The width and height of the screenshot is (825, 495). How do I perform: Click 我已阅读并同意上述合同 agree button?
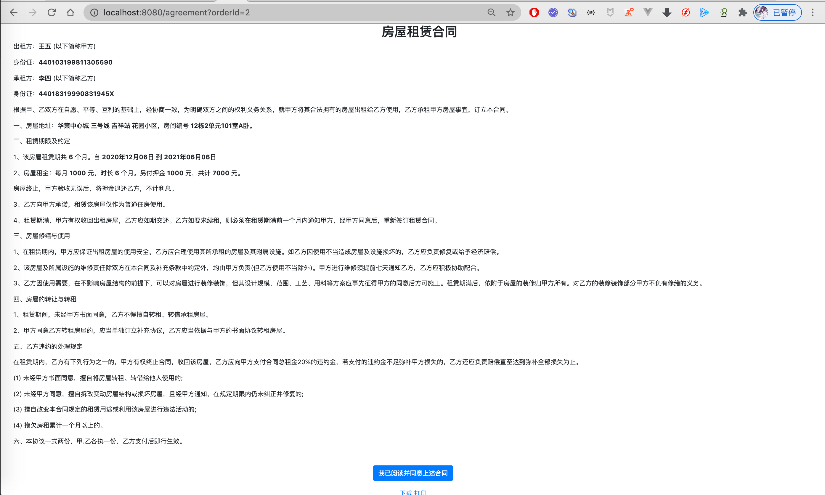pos(413,473)
